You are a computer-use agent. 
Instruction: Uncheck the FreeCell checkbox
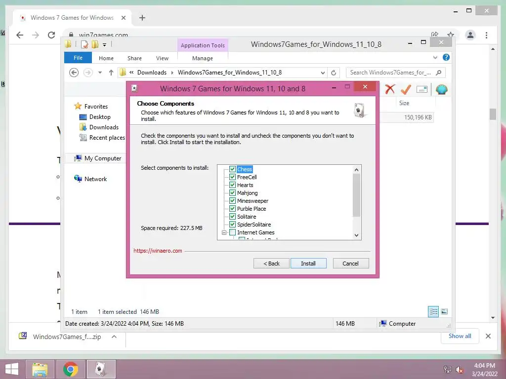coord(232,177)
